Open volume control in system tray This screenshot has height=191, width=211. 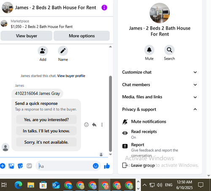[160, 185]
